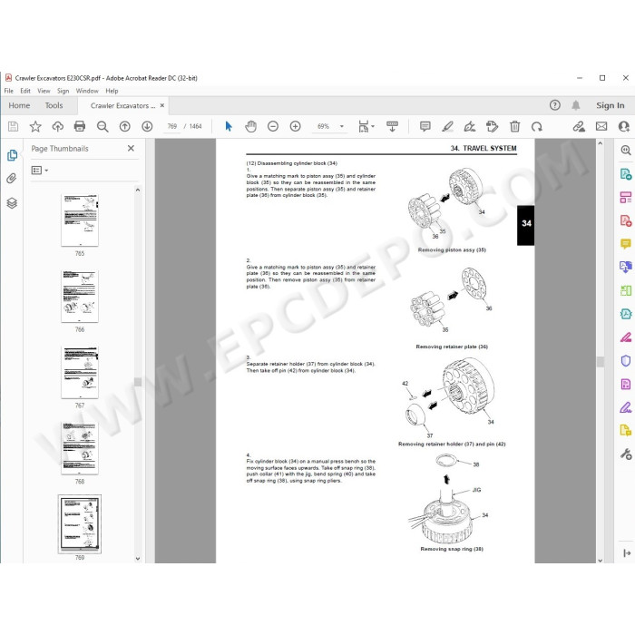Screen dimensions: 635x635
Task: Open the Help question mark icon
Action: [x=555, y=105]
